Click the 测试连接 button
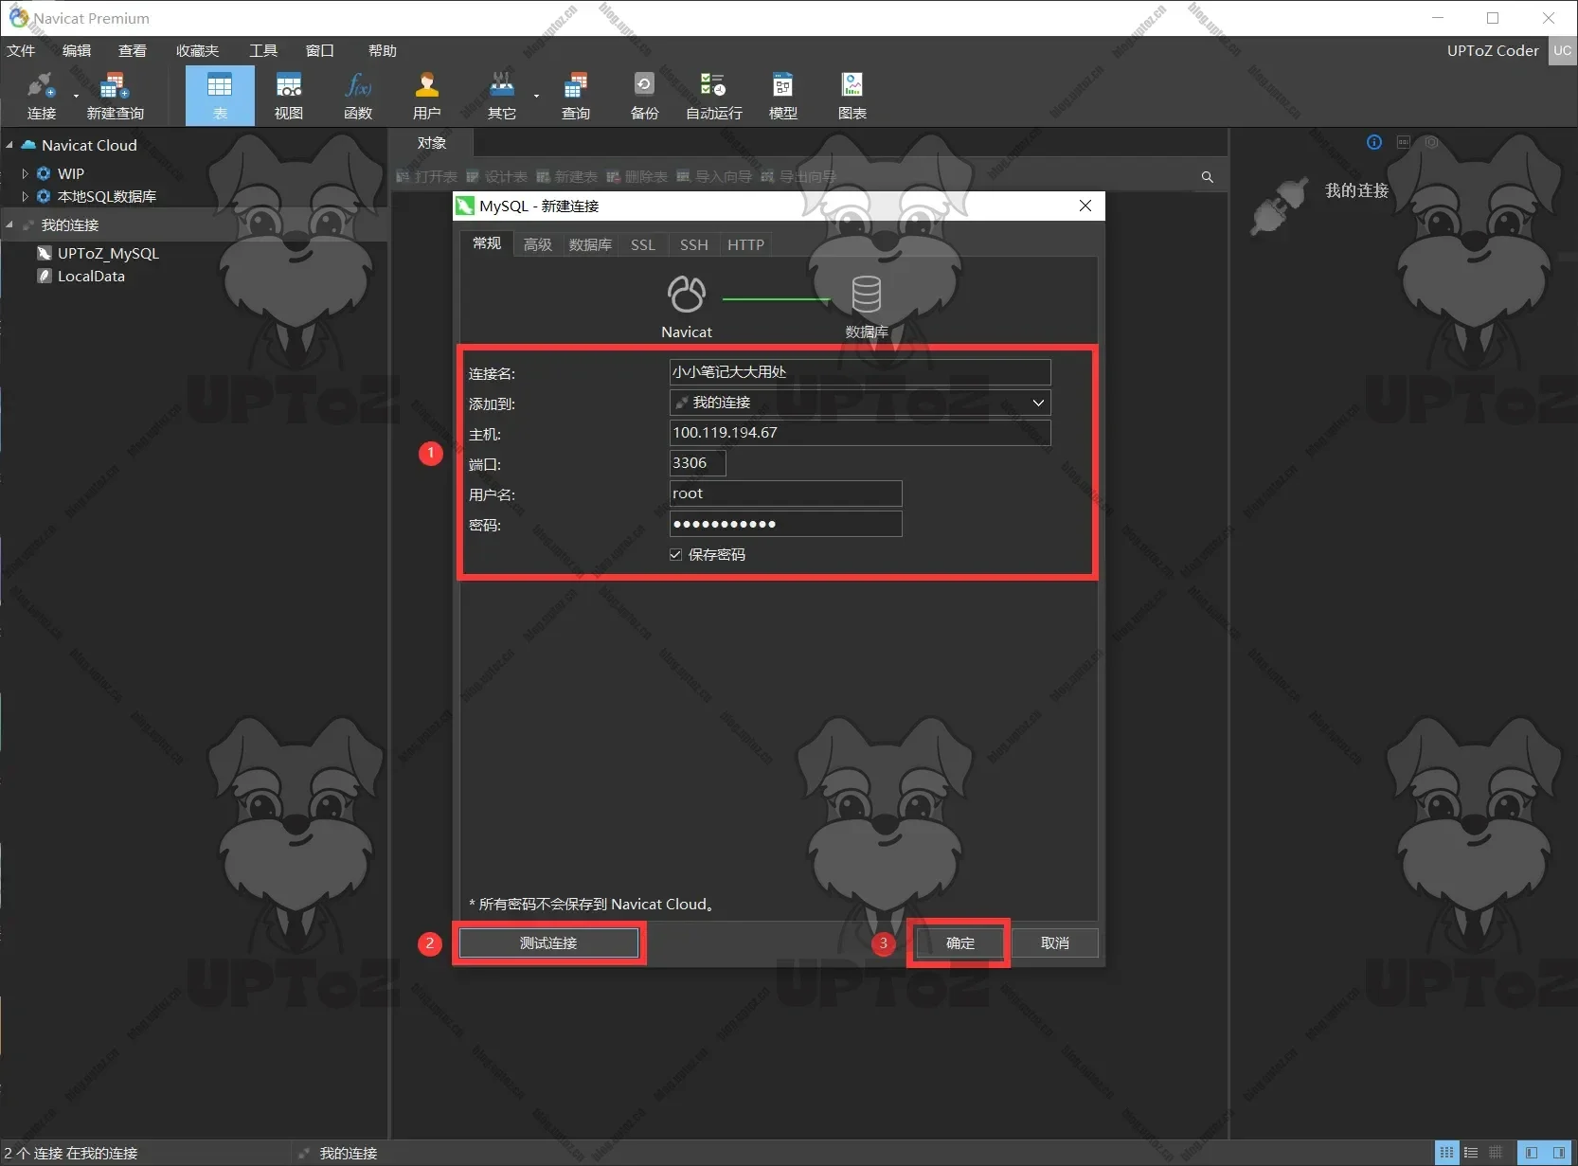 tap(548, 943)
